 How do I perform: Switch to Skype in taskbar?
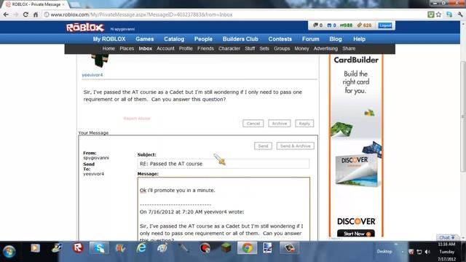pyautogui.click(x=99, y=248)
